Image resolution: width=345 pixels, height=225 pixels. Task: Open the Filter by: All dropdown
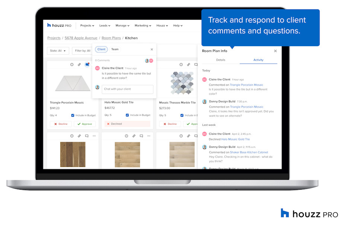coord(82,51)
